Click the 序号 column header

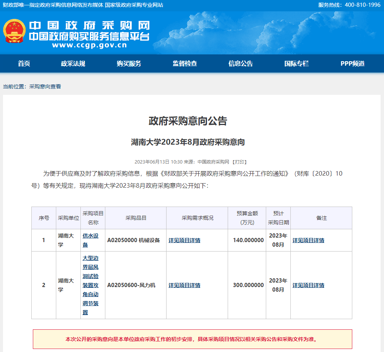click(44, 218)
